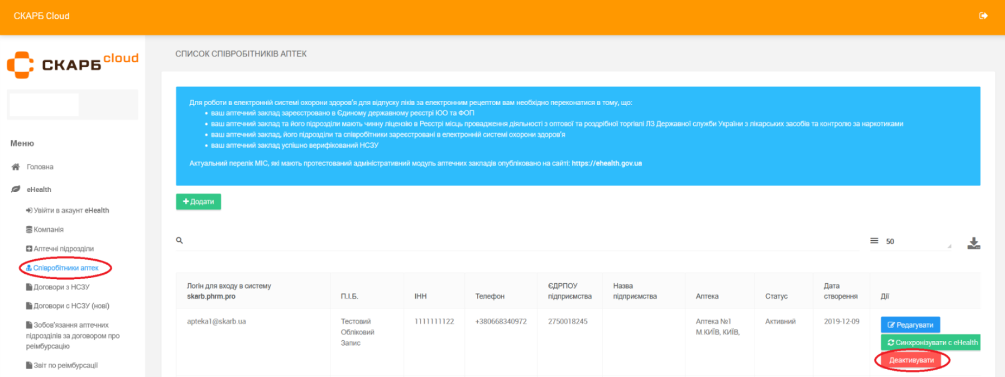Open Увійти в акаунт eHealth

[67, 211]
